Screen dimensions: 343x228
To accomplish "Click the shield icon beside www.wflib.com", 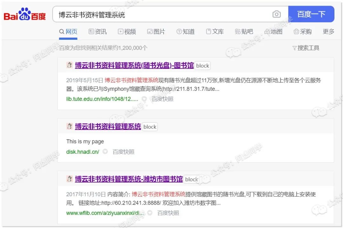I will pyautogui.click(x=150, y=213).
